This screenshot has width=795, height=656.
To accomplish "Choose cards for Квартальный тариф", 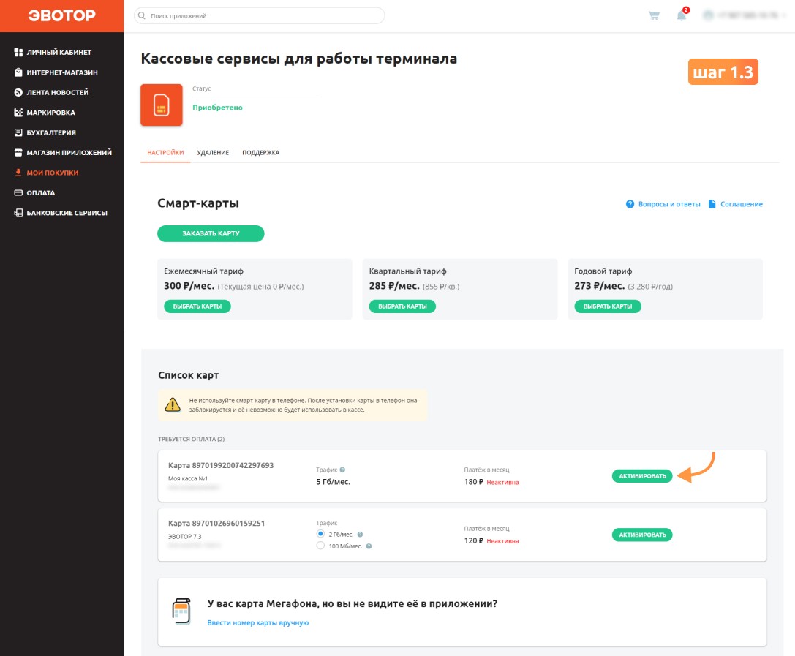I will 402,306.
